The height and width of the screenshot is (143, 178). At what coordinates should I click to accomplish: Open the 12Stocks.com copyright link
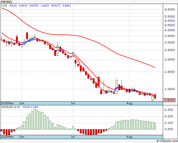[167, 141]
